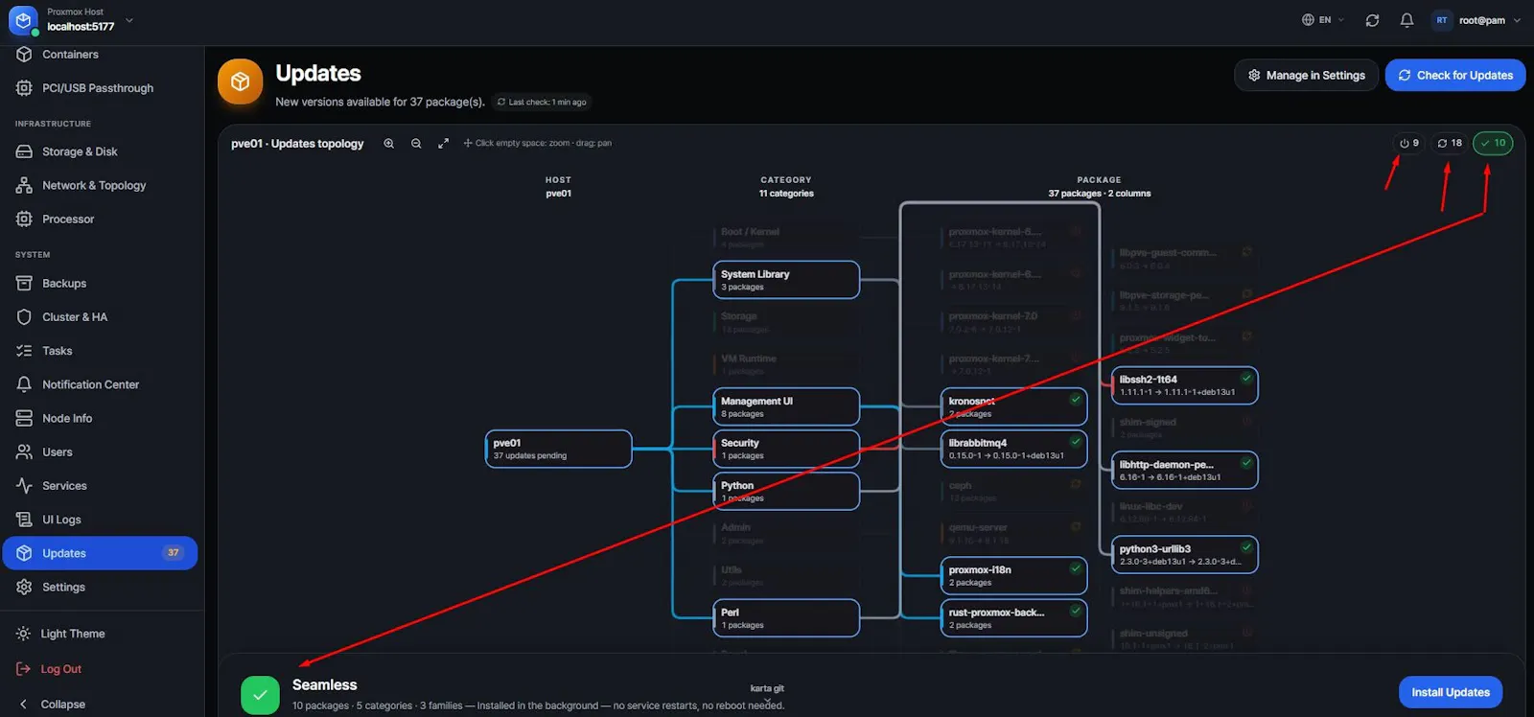This screenshot has width=1534, height=717.
Task: Click the Updates package icon in sidebar
Action: pos(24,553)
